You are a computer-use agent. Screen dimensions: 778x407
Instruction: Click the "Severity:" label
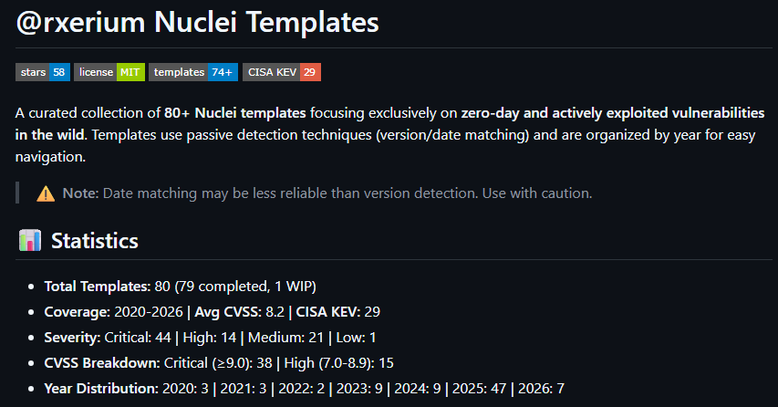point(72,338)
